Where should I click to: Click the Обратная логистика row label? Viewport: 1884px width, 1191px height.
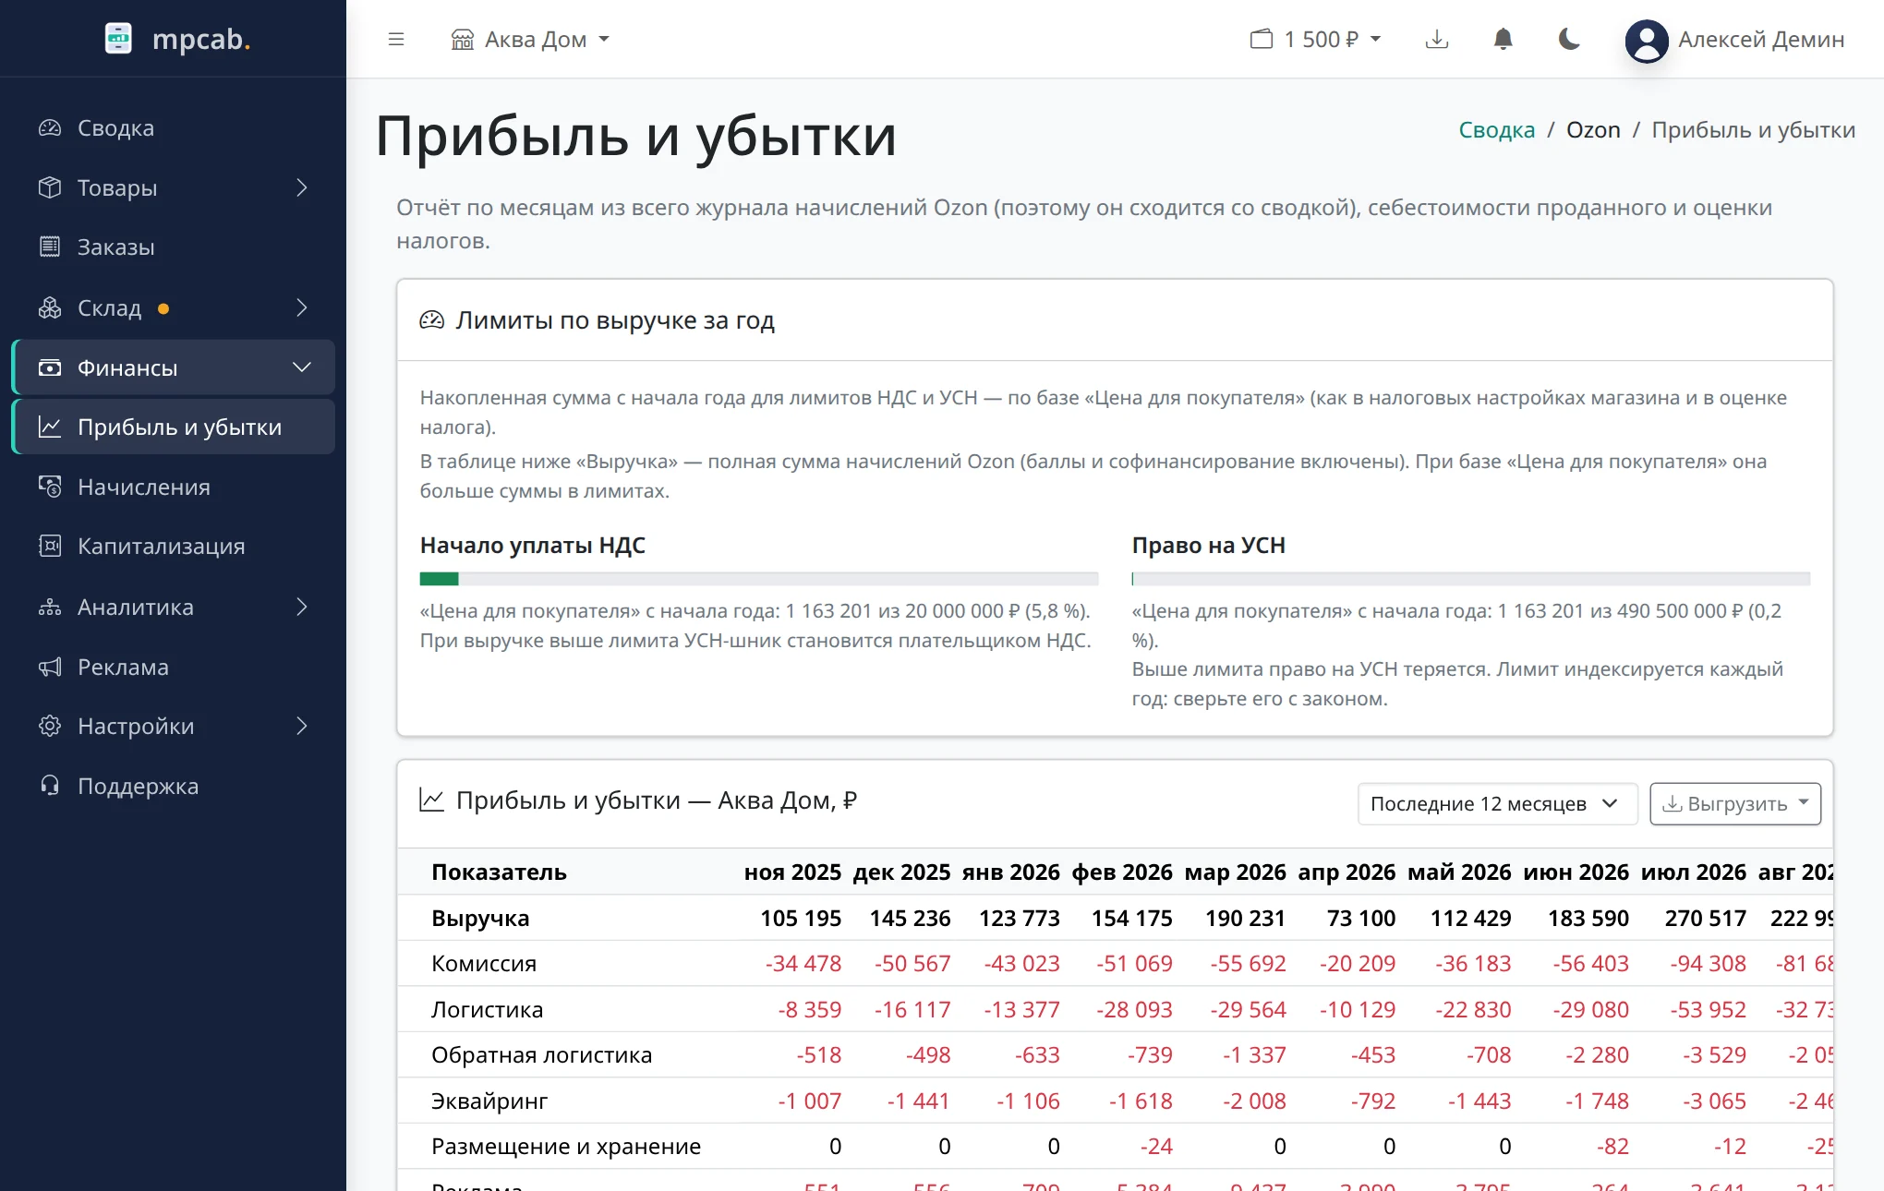coord(541,1054)
